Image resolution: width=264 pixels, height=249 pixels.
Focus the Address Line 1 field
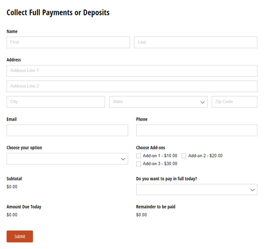132,71
